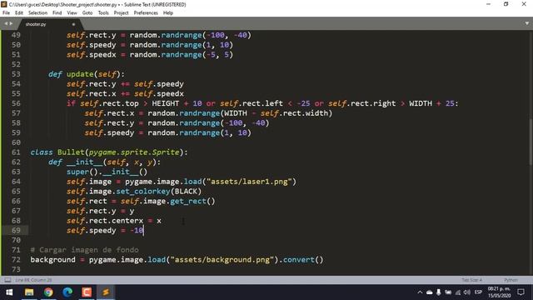Click line number 61 in gutter
533x300 pixels.
[x=16, y=152]
